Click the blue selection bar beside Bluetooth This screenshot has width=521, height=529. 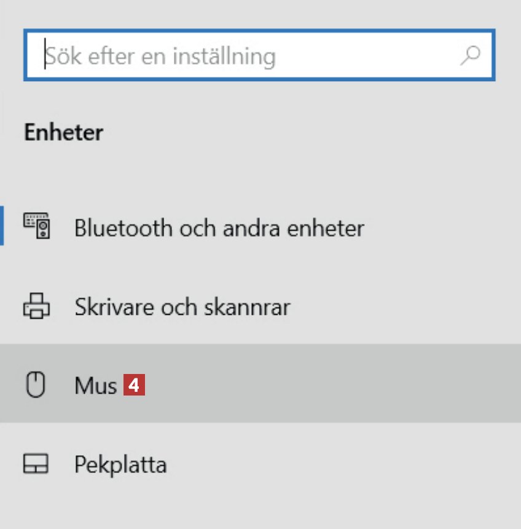click(x=2, y=226)
